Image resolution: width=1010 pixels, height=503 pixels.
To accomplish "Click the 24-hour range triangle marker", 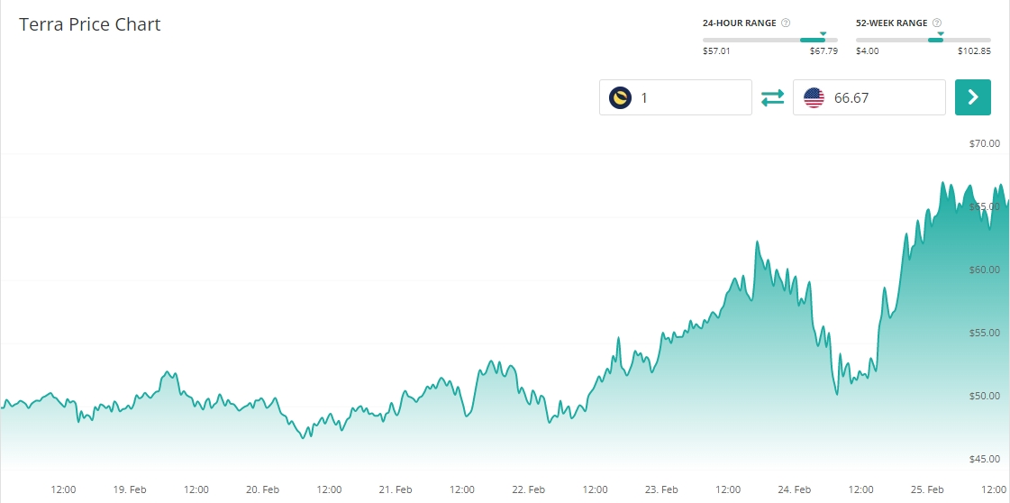I will click(x=823, y=33).
